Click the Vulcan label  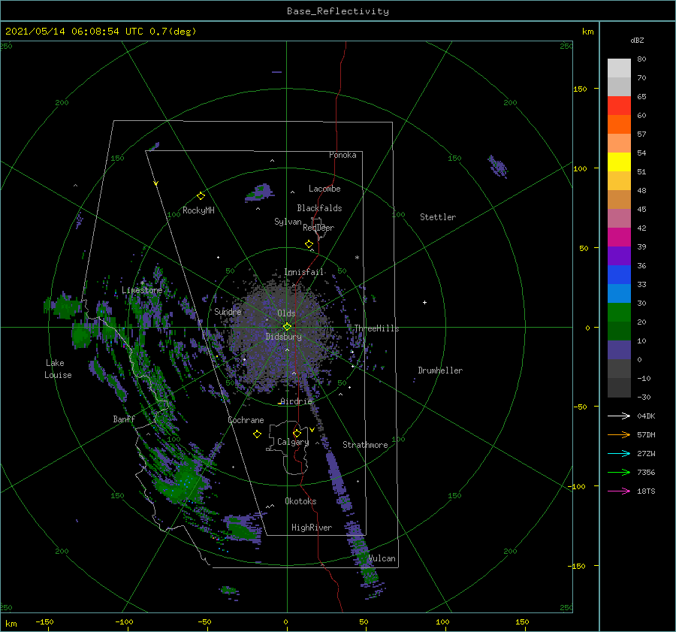coord(382,558)
